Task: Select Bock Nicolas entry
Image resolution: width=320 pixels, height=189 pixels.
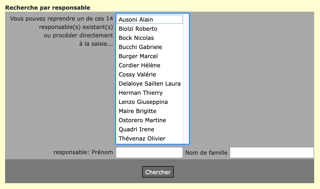Action: [136, 38]
